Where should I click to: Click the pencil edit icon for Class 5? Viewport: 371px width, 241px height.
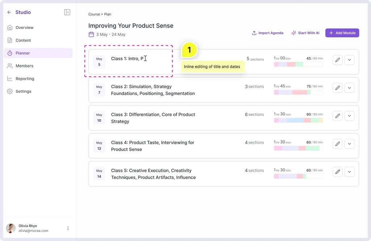(x=338, y=172)
